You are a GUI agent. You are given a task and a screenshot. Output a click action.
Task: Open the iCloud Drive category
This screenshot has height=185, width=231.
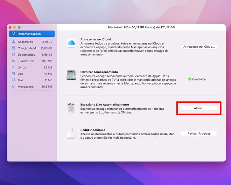pos(32,61)
